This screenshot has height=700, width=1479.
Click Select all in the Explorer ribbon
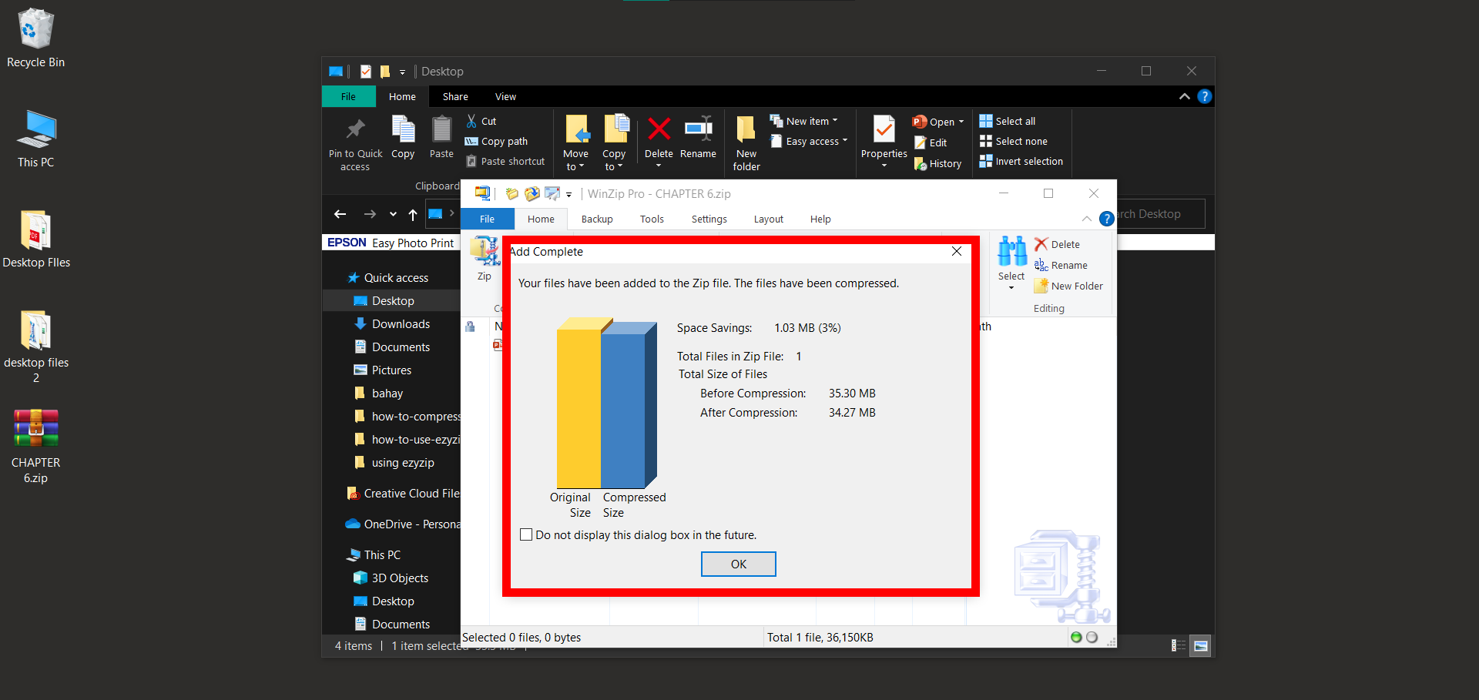click(x=1008, y=121)
